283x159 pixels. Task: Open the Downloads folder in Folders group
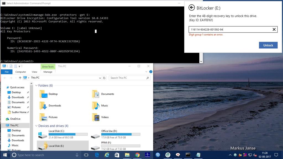point(50,106)
